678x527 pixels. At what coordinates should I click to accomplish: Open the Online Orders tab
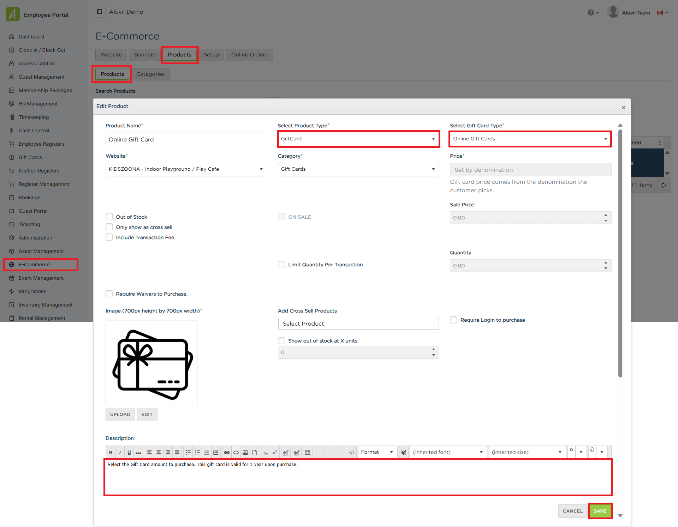click(249, 55)
